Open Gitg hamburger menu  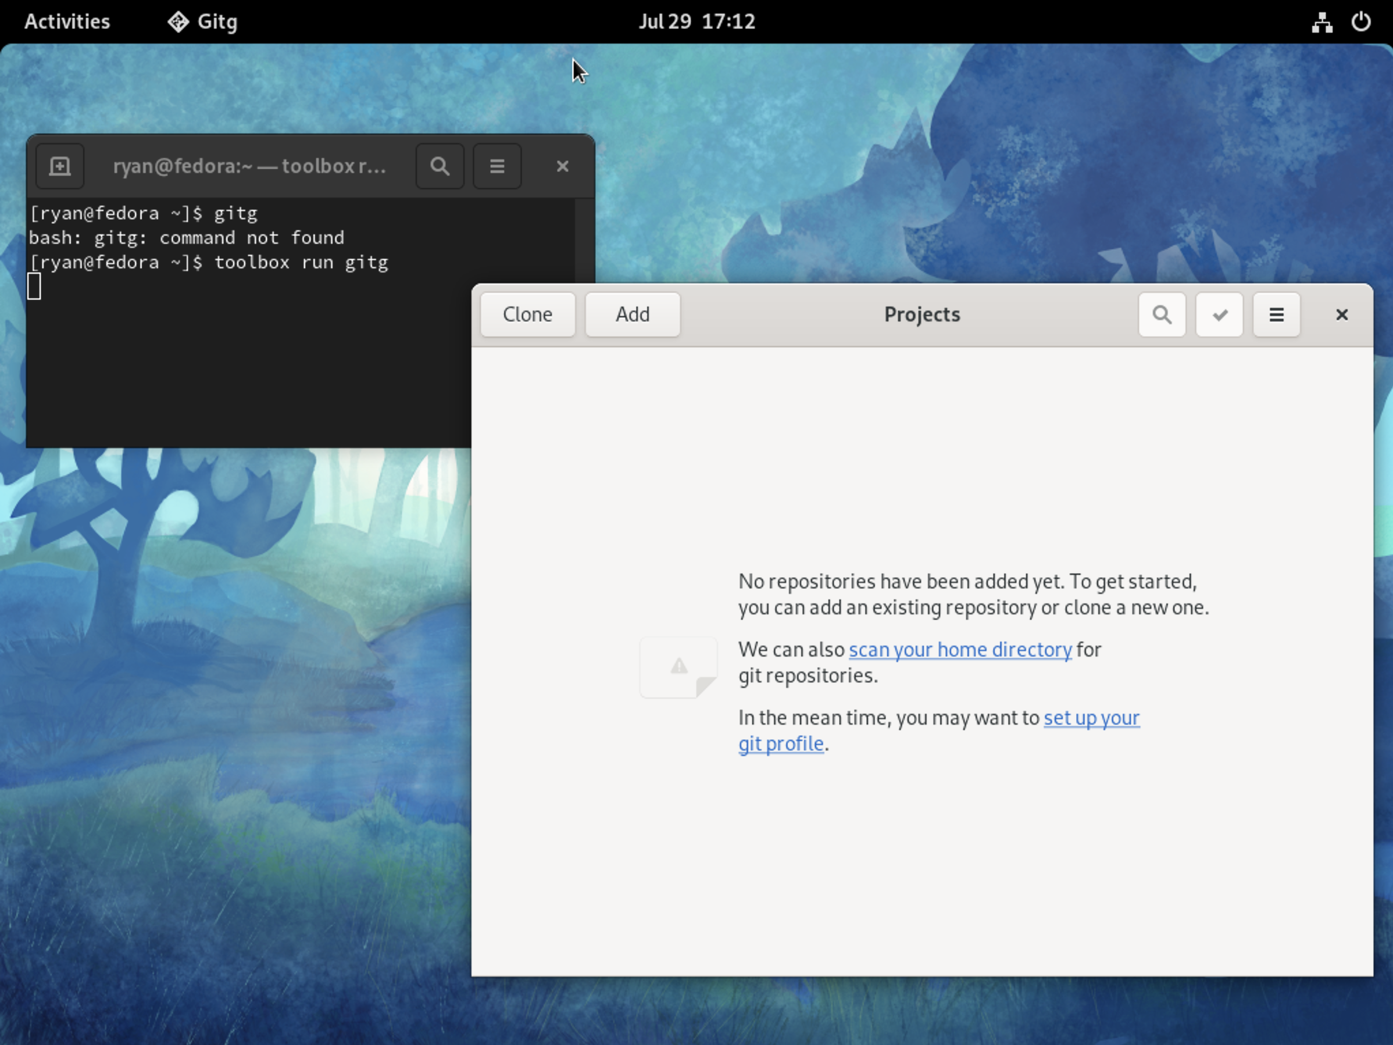(x=1276, y=314)
